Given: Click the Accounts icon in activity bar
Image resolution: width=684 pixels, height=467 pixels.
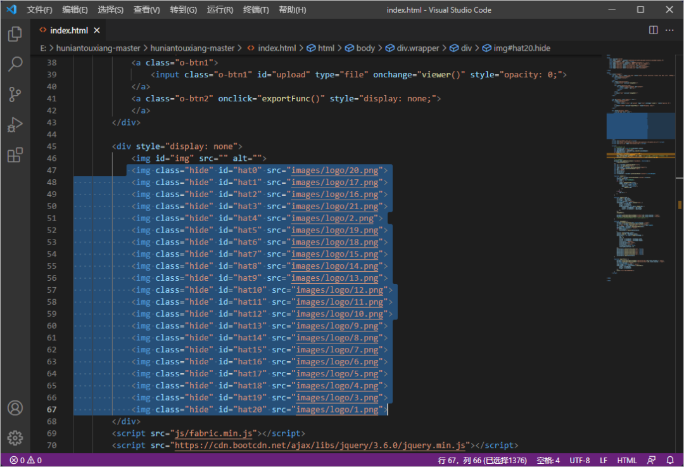Looking at the screenshot, I should point(15,407).
